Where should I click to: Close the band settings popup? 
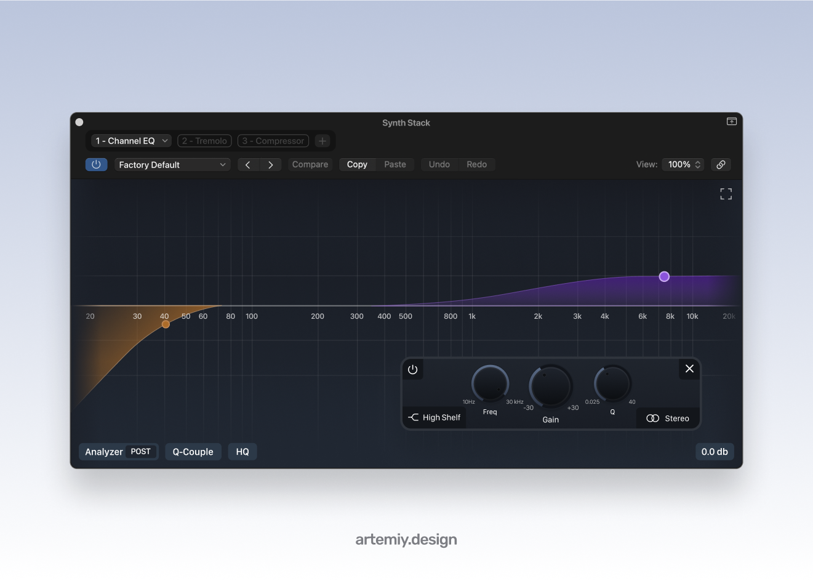[689, 369]
